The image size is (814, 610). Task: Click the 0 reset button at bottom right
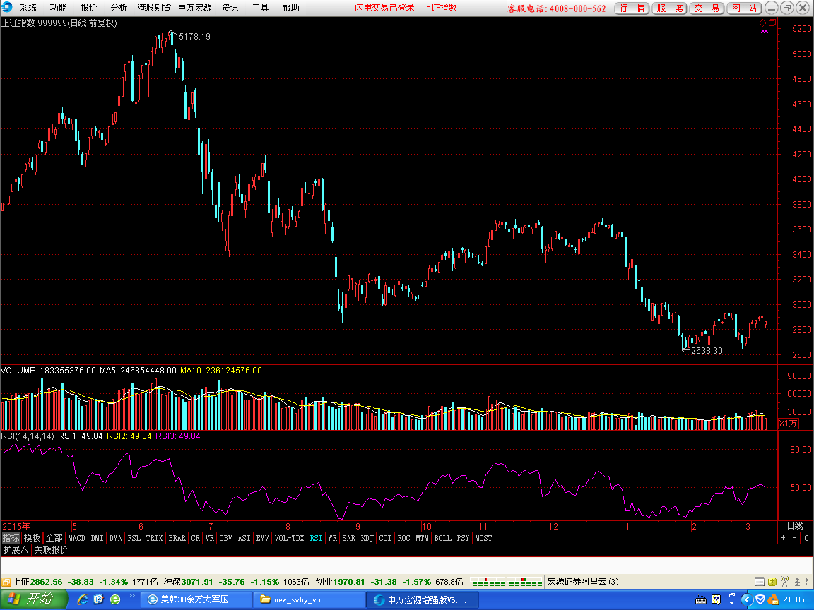pyautogui.click(x=807, y=538)
